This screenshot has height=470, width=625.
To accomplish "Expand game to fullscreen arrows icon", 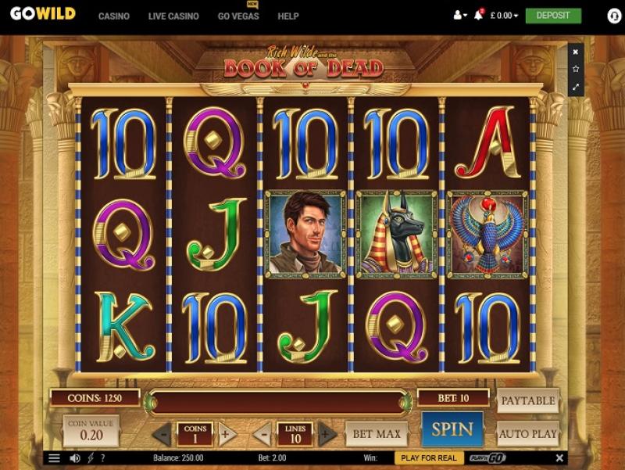I will (576, 87).
